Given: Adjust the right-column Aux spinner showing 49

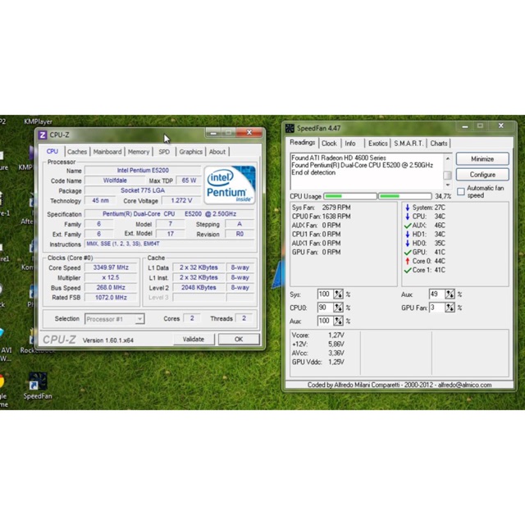Looking at the screenshot, I should (x=450, y=294).
